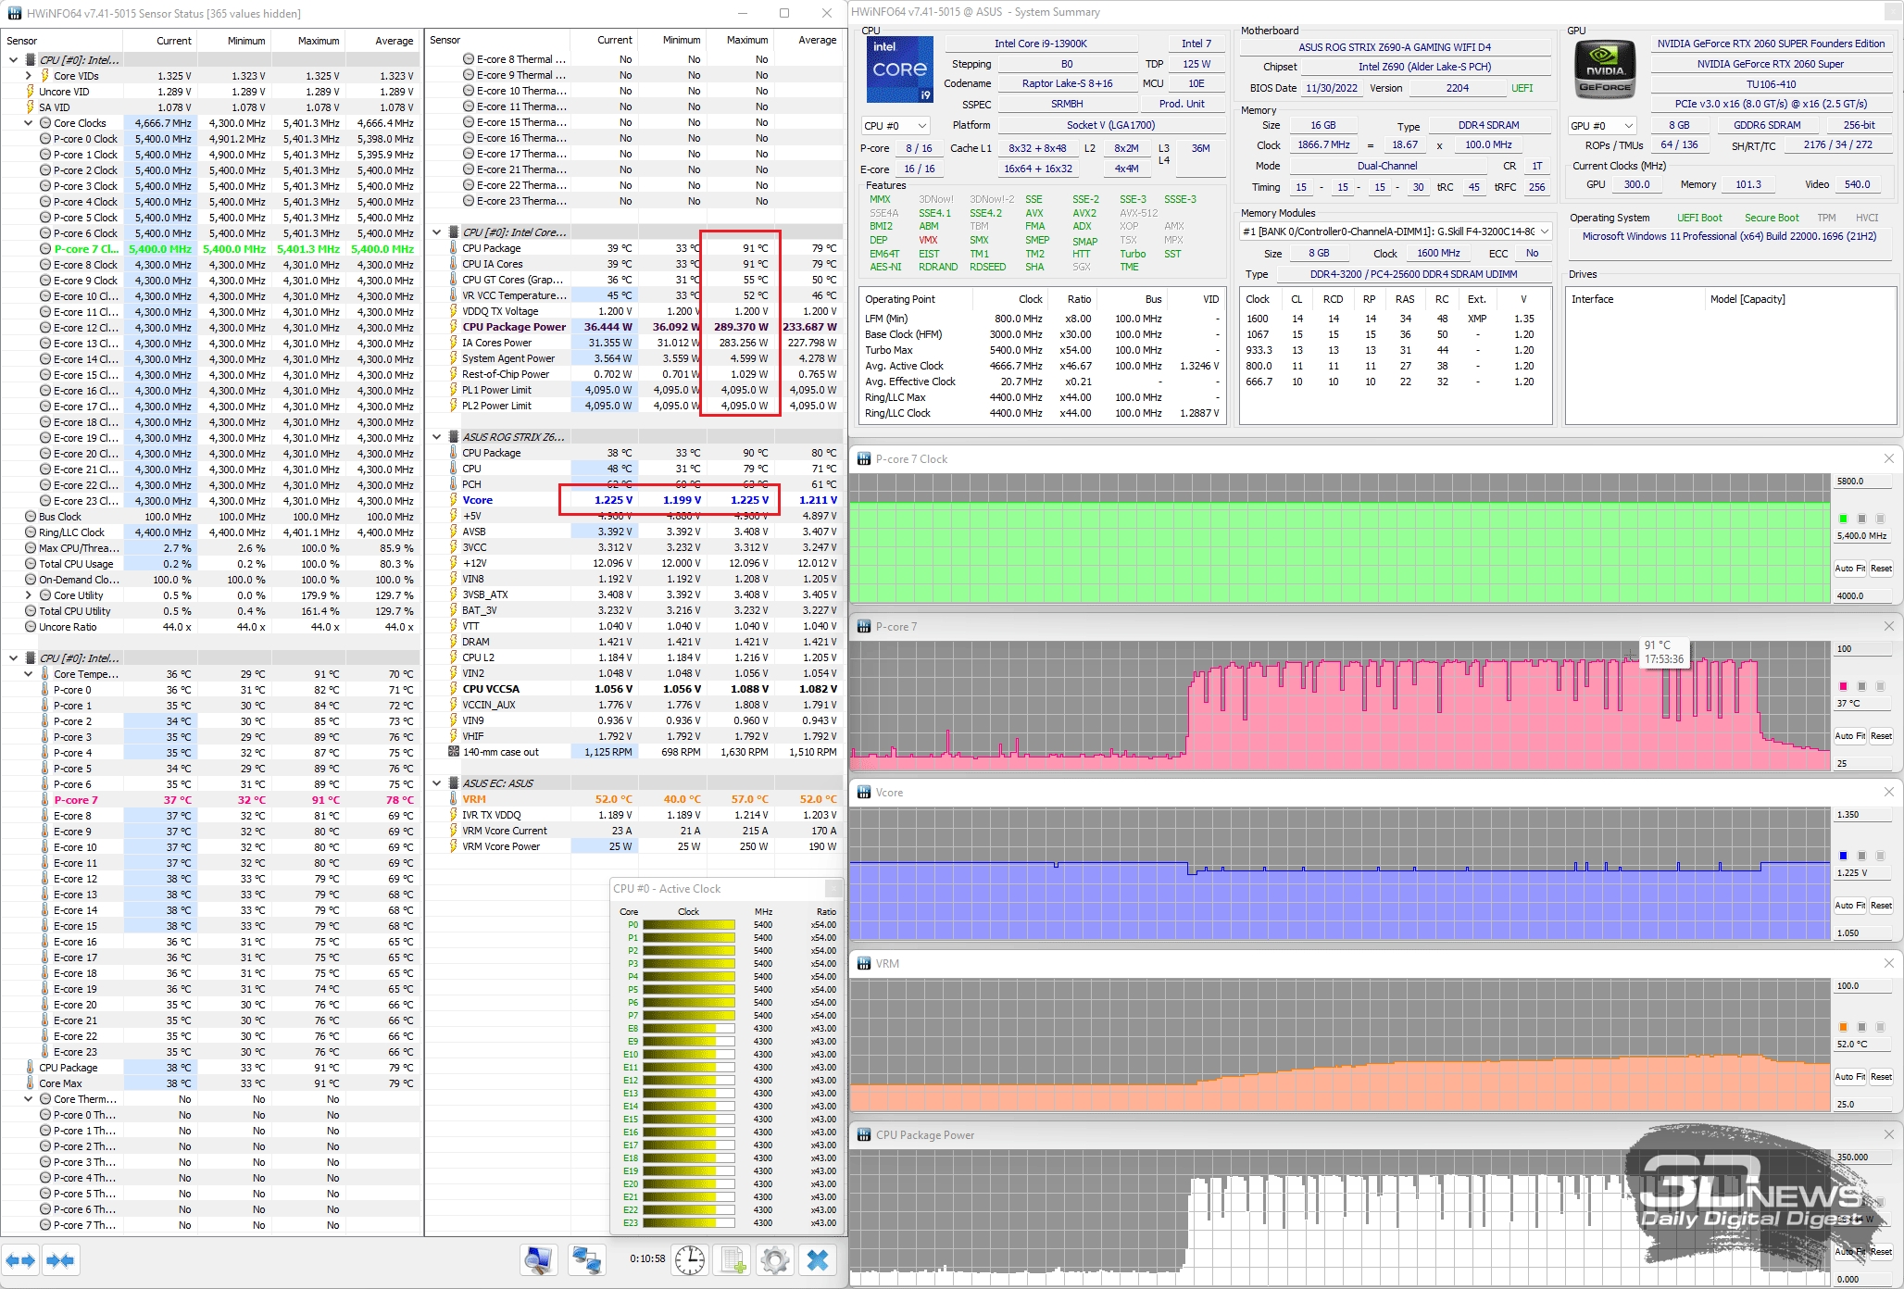Open the system summary monitor magnifier icon

(538, 1259)
